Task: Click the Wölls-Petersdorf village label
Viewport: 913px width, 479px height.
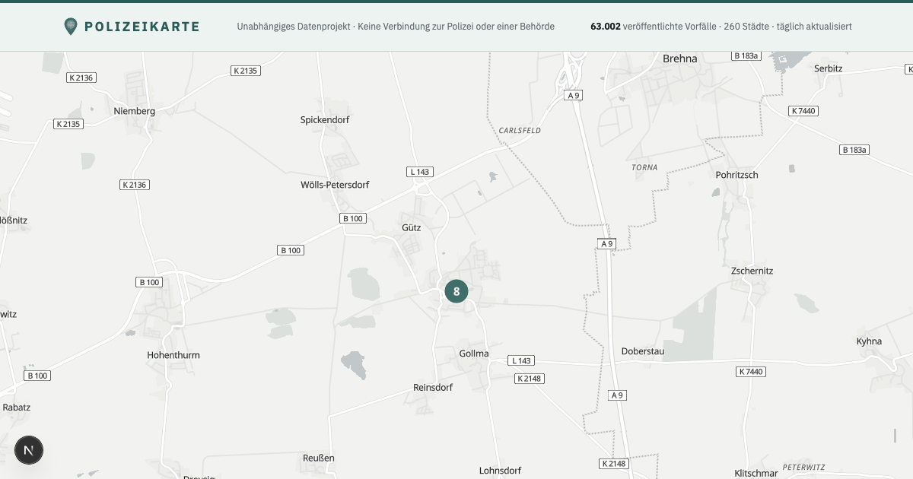Action: 335,185
